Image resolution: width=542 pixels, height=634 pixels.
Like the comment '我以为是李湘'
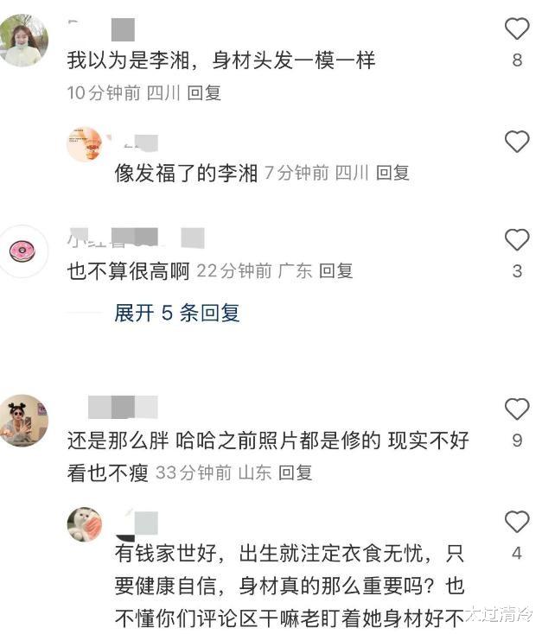pos(517,29)
